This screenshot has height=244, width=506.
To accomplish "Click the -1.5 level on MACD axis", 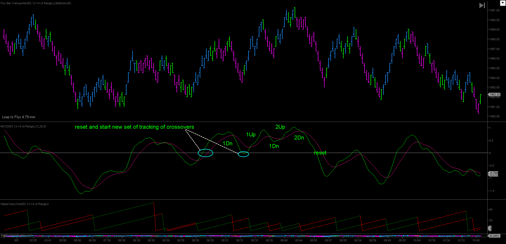I will coord(491,191).
